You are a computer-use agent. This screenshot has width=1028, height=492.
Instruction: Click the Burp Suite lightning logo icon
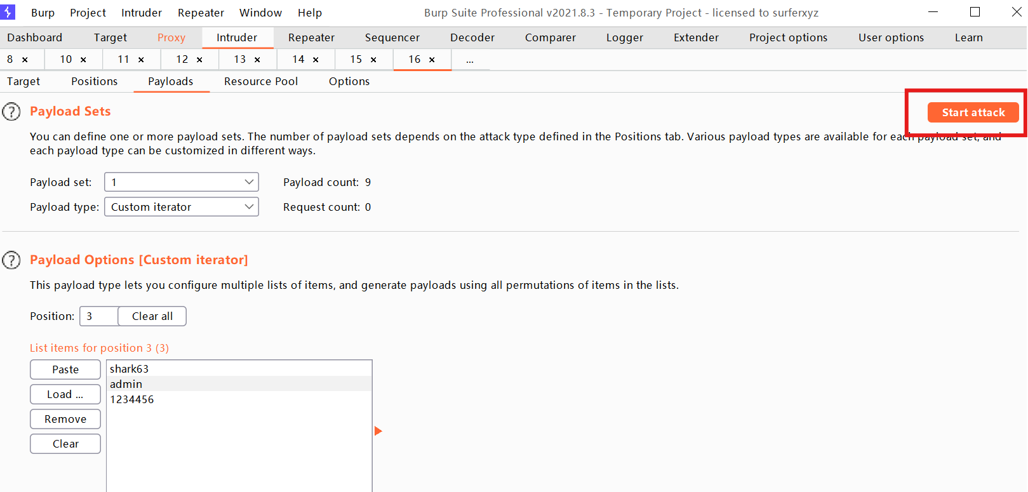click(8, 12)
